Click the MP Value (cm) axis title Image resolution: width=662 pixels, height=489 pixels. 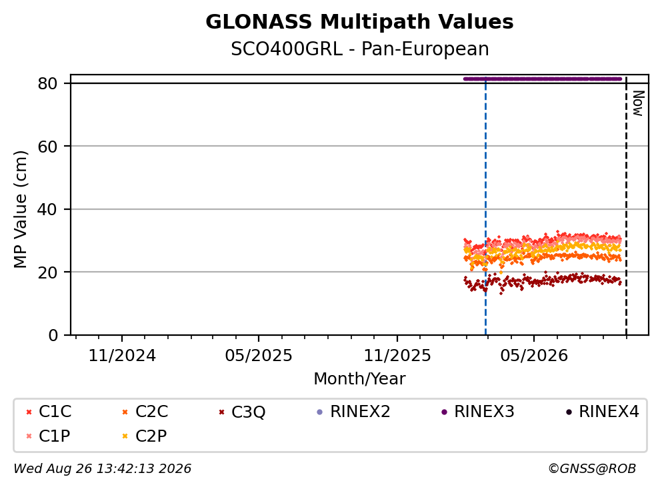[x=20, y=209]
